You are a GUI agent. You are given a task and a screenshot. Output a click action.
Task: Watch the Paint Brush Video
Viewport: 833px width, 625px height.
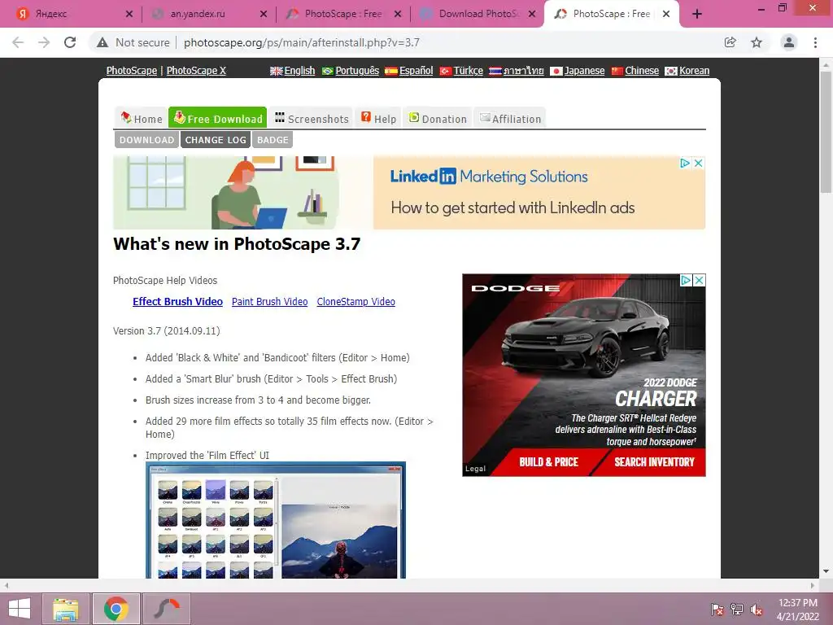[270, 301]
